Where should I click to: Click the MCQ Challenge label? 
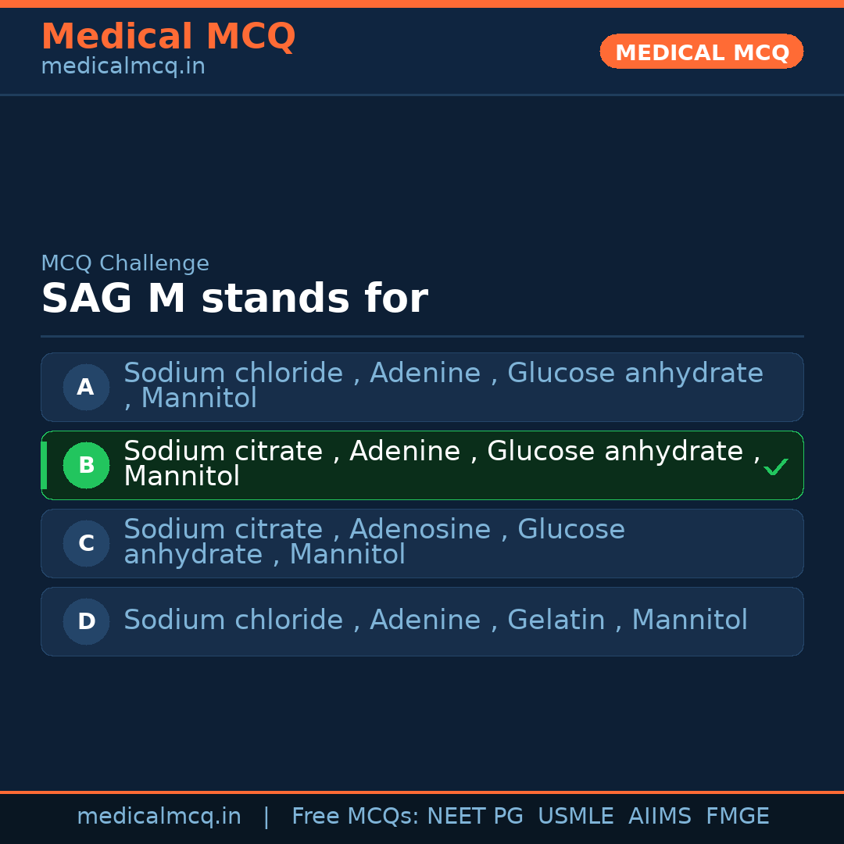pos(125,263)
